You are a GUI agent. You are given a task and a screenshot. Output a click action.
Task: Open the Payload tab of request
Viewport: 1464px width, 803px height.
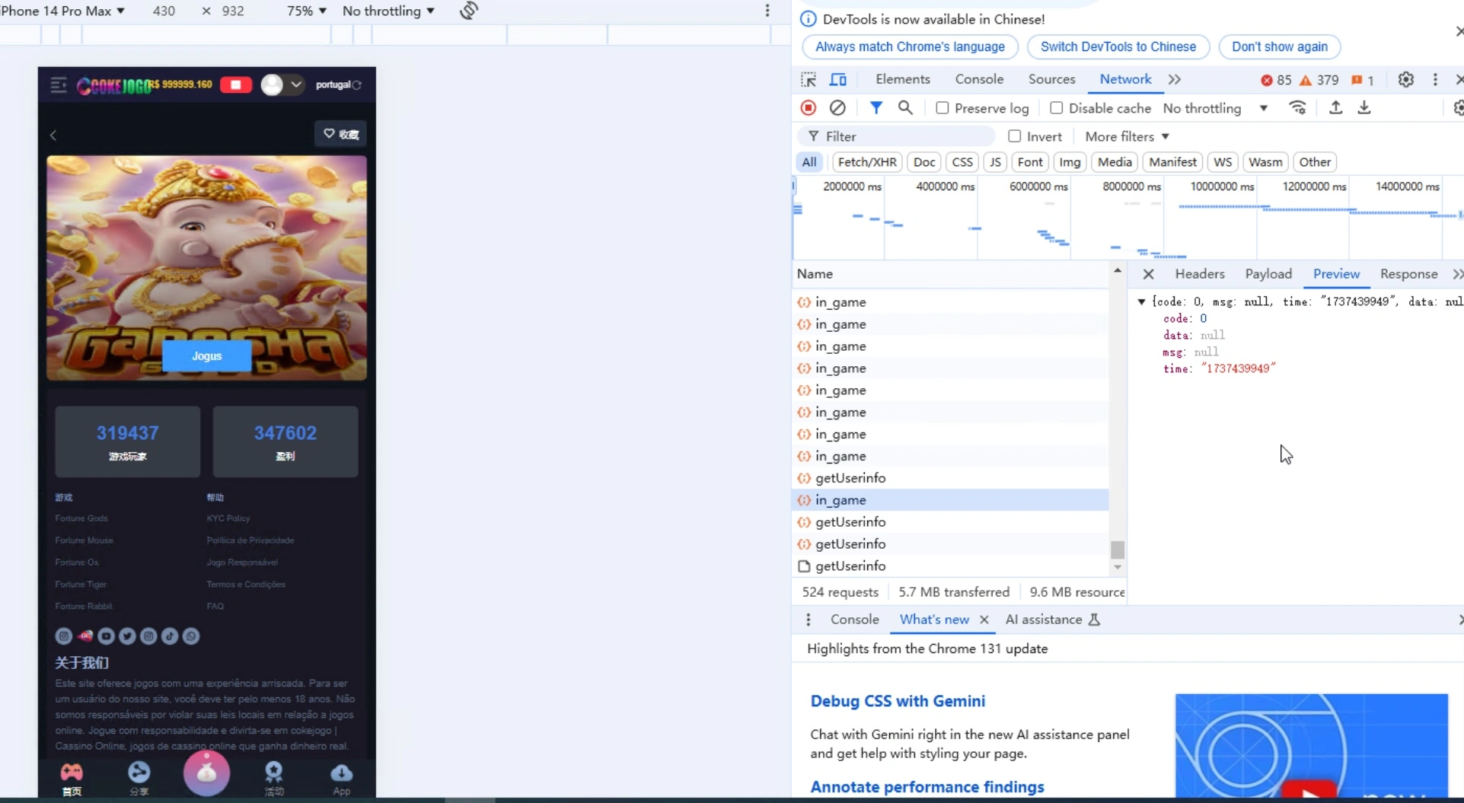[x=1268, y=274]
